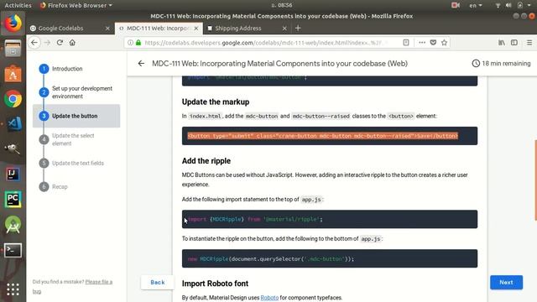Show the applications grid
The image size is (537, 302).
coord(13,289)
